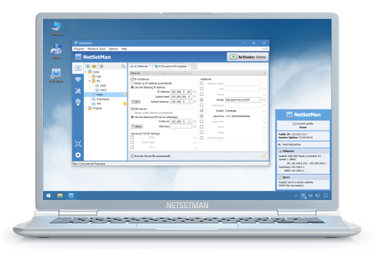Expand the NAS group in tree
Viewport: 374px width, 257px height.
click(90, 77)
